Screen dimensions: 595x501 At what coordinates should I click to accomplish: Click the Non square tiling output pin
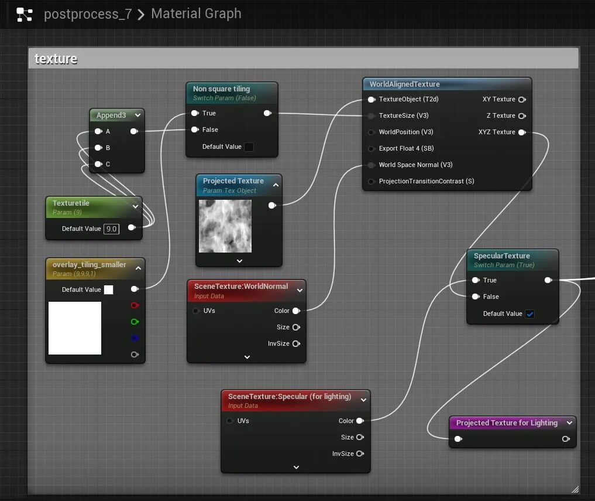coord(267,113)
